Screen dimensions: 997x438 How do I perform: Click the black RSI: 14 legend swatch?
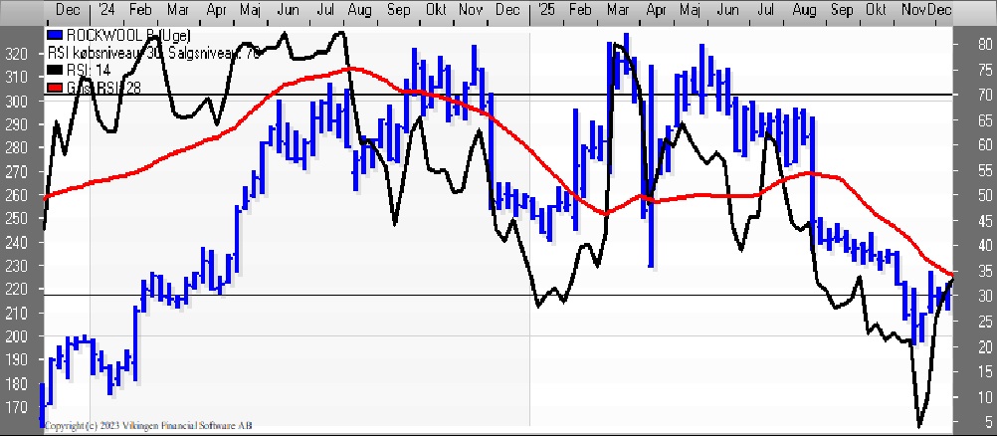[x=53, y=71]
